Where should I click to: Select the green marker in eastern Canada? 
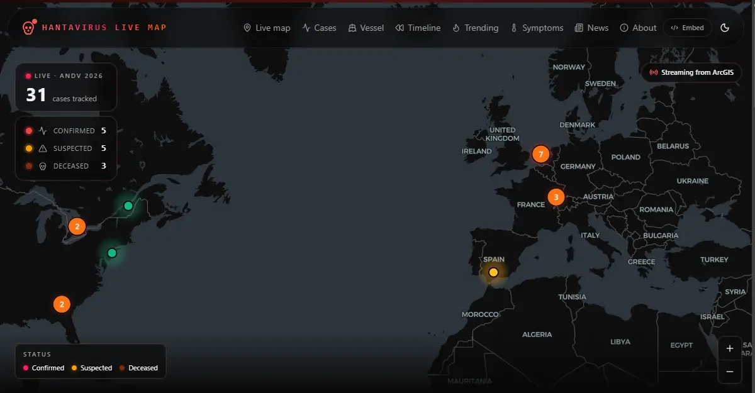pos(128,206)
